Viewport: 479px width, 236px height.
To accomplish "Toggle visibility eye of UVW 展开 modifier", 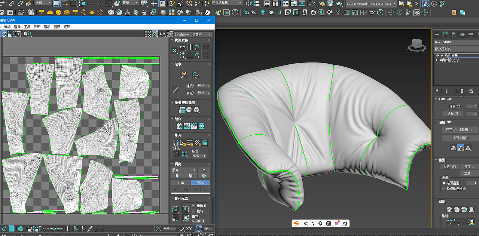I will (x=437, y=55).
